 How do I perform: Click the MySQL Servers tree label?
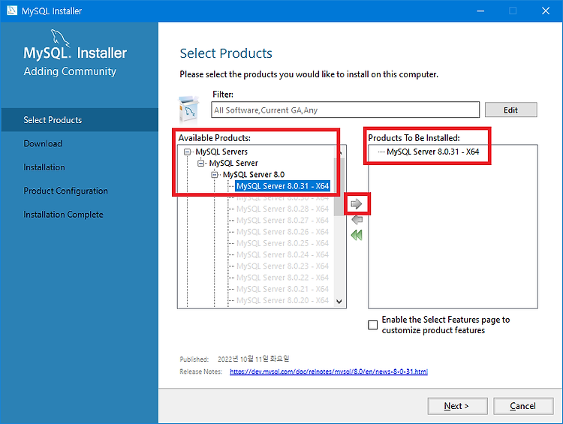(221, 152)
